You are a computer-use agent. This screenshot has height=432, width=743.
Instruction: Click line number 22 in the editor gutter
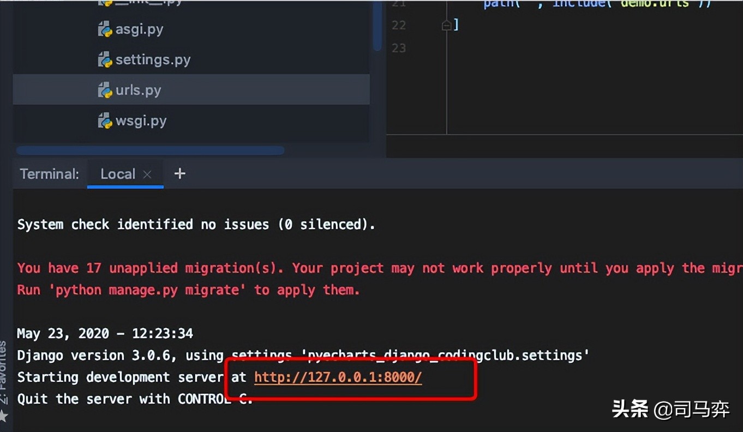click(x=399, y=25)
